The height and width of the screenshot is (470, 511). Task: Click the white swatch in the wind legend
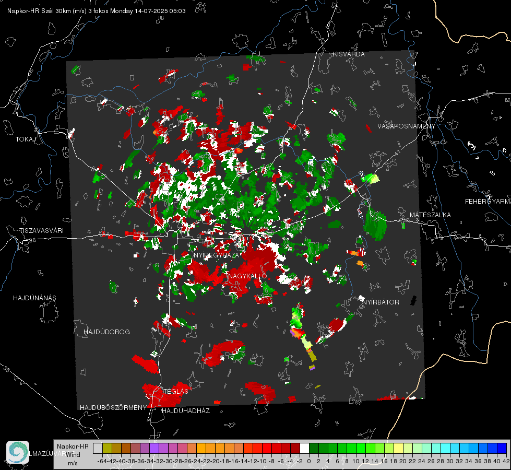click(x=304, y=448)
